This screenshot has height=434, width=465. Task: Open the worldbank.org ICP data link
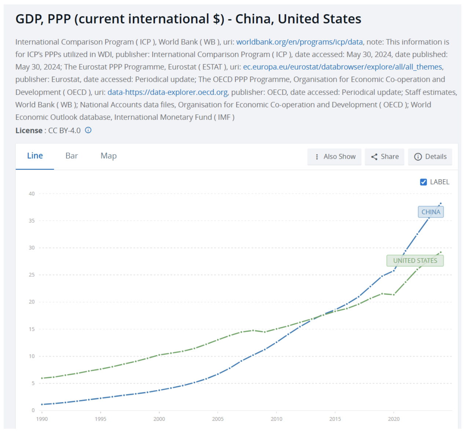coord(299,42)
